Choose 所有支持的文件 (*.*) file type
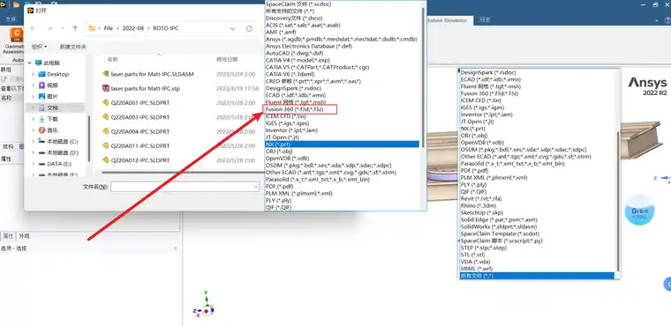671x326 pixels. (290, 11)
